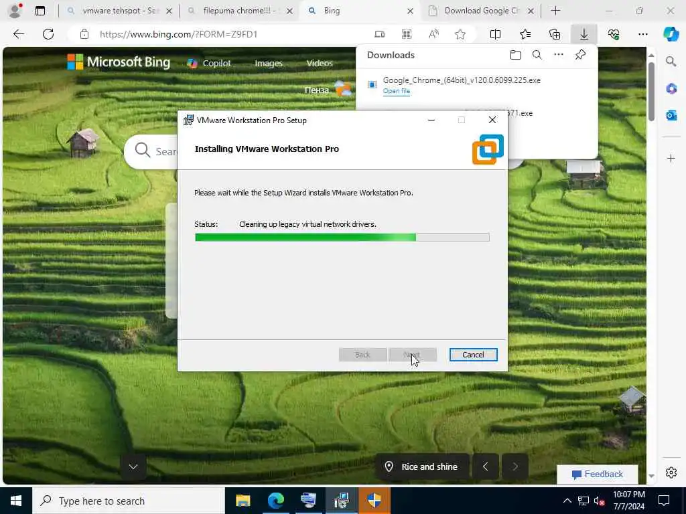
Task: Open the Favorites list icon
Action: pos(525,34)
